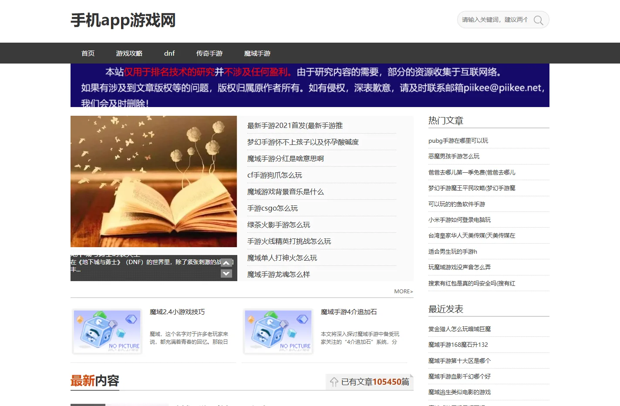Open article 魔域单人打神火怎么玩
The width and height of the screenshot is (620, 406).
tap(282, 258)
